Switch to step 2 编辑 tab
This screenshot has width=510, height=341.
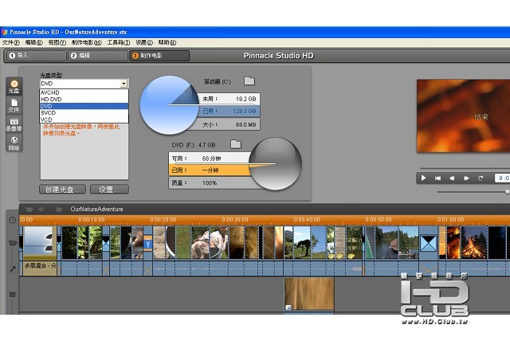click(x=97, y=56)
